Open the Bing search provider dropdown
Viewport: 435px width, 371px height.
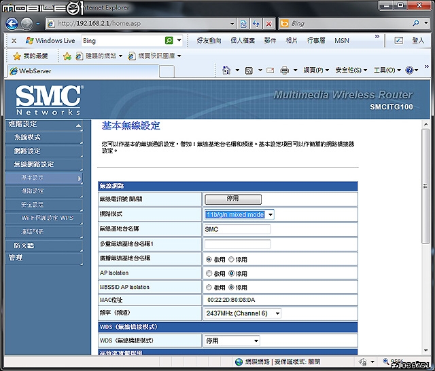point(426,23)
